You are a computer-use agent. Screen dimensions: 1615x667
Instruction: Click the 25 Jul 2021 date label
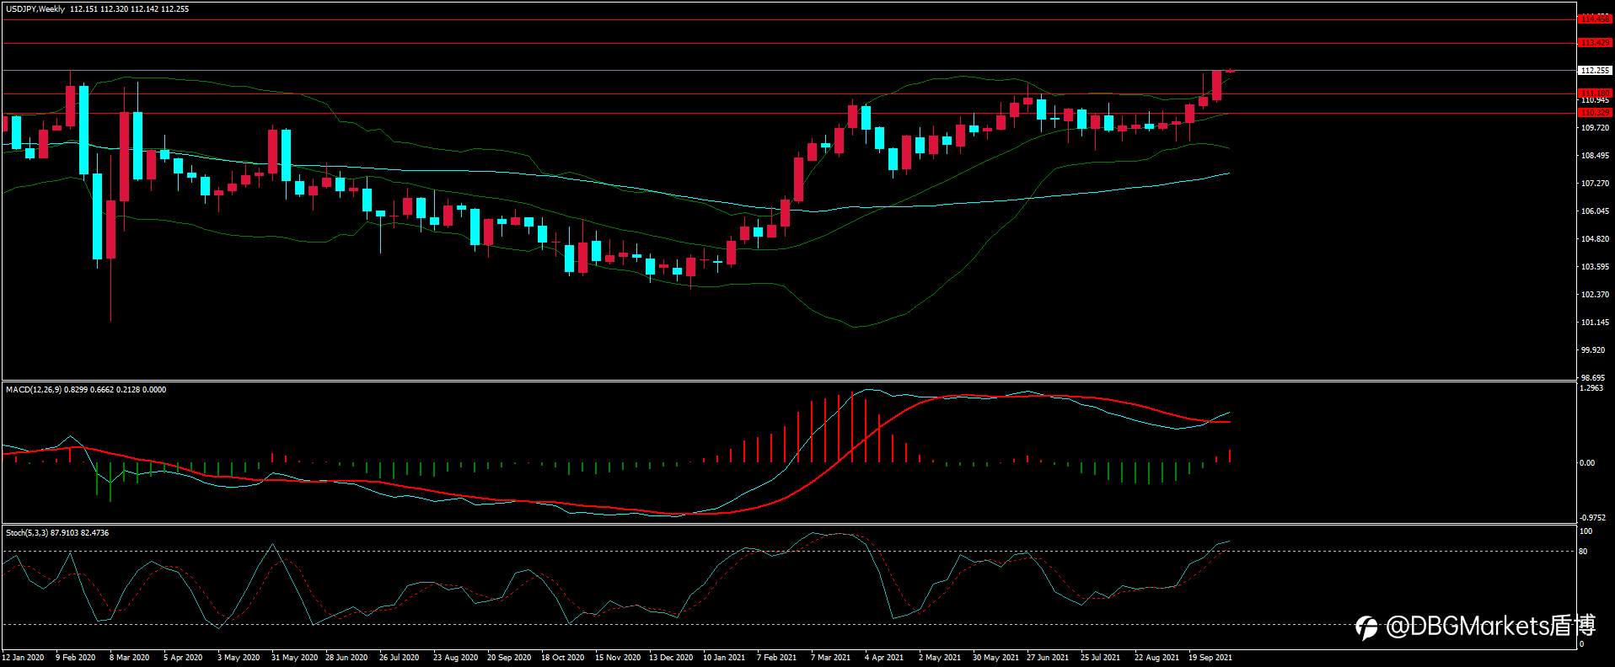[x=1101, y=658]
